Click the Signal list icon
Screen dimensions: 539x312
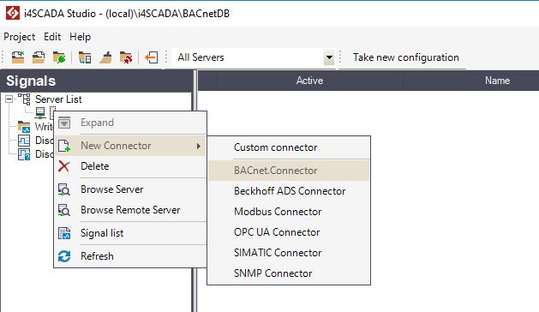(64, 233)
